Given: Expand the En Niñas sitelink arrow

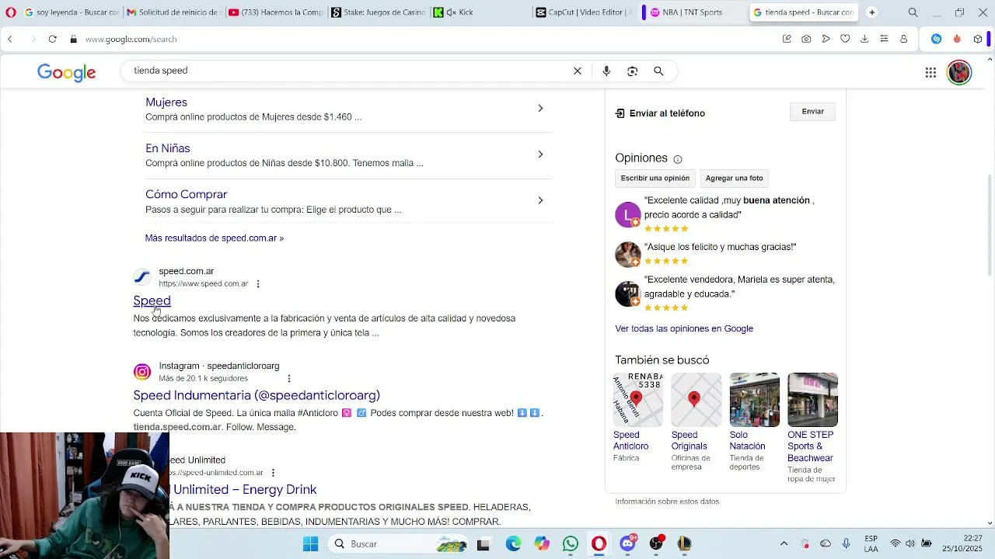Looking at the screenshot, I should pos(540,155).
